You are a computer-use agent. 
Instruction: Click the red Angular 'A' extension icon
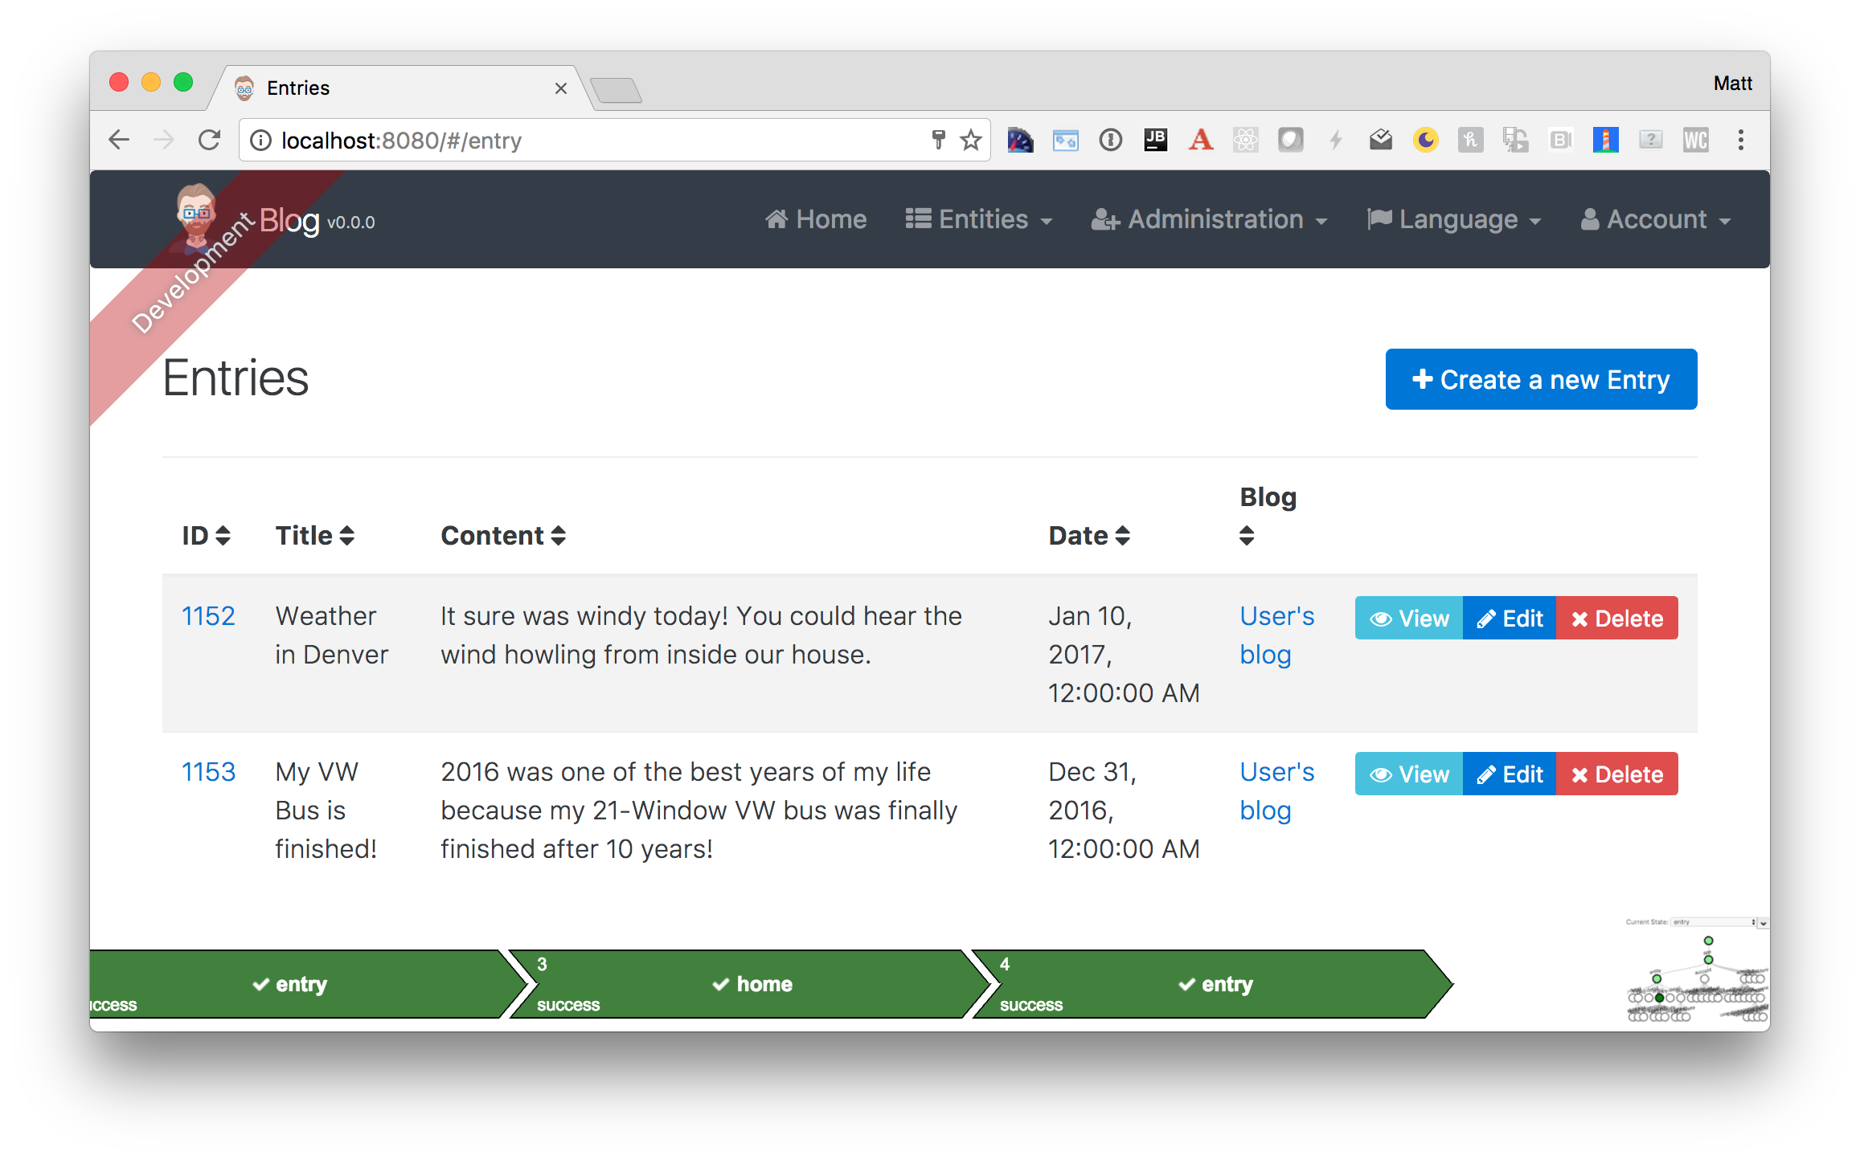tap(1200, 141)
